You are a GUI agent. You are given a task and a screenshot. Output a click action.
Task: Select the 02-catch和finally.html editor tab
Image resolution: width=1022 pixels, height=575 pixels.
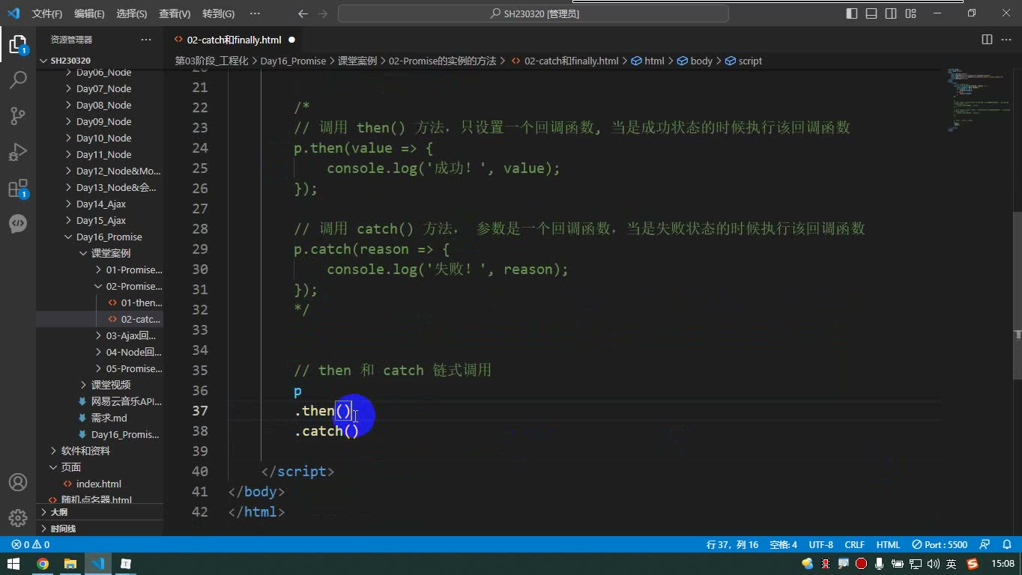coord(234,40)
